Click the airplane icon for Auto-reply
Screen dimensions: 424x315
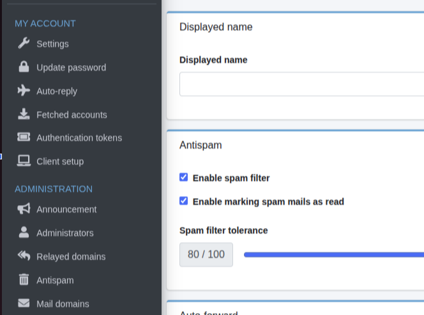pyautogui.click(x=24, y=90)
